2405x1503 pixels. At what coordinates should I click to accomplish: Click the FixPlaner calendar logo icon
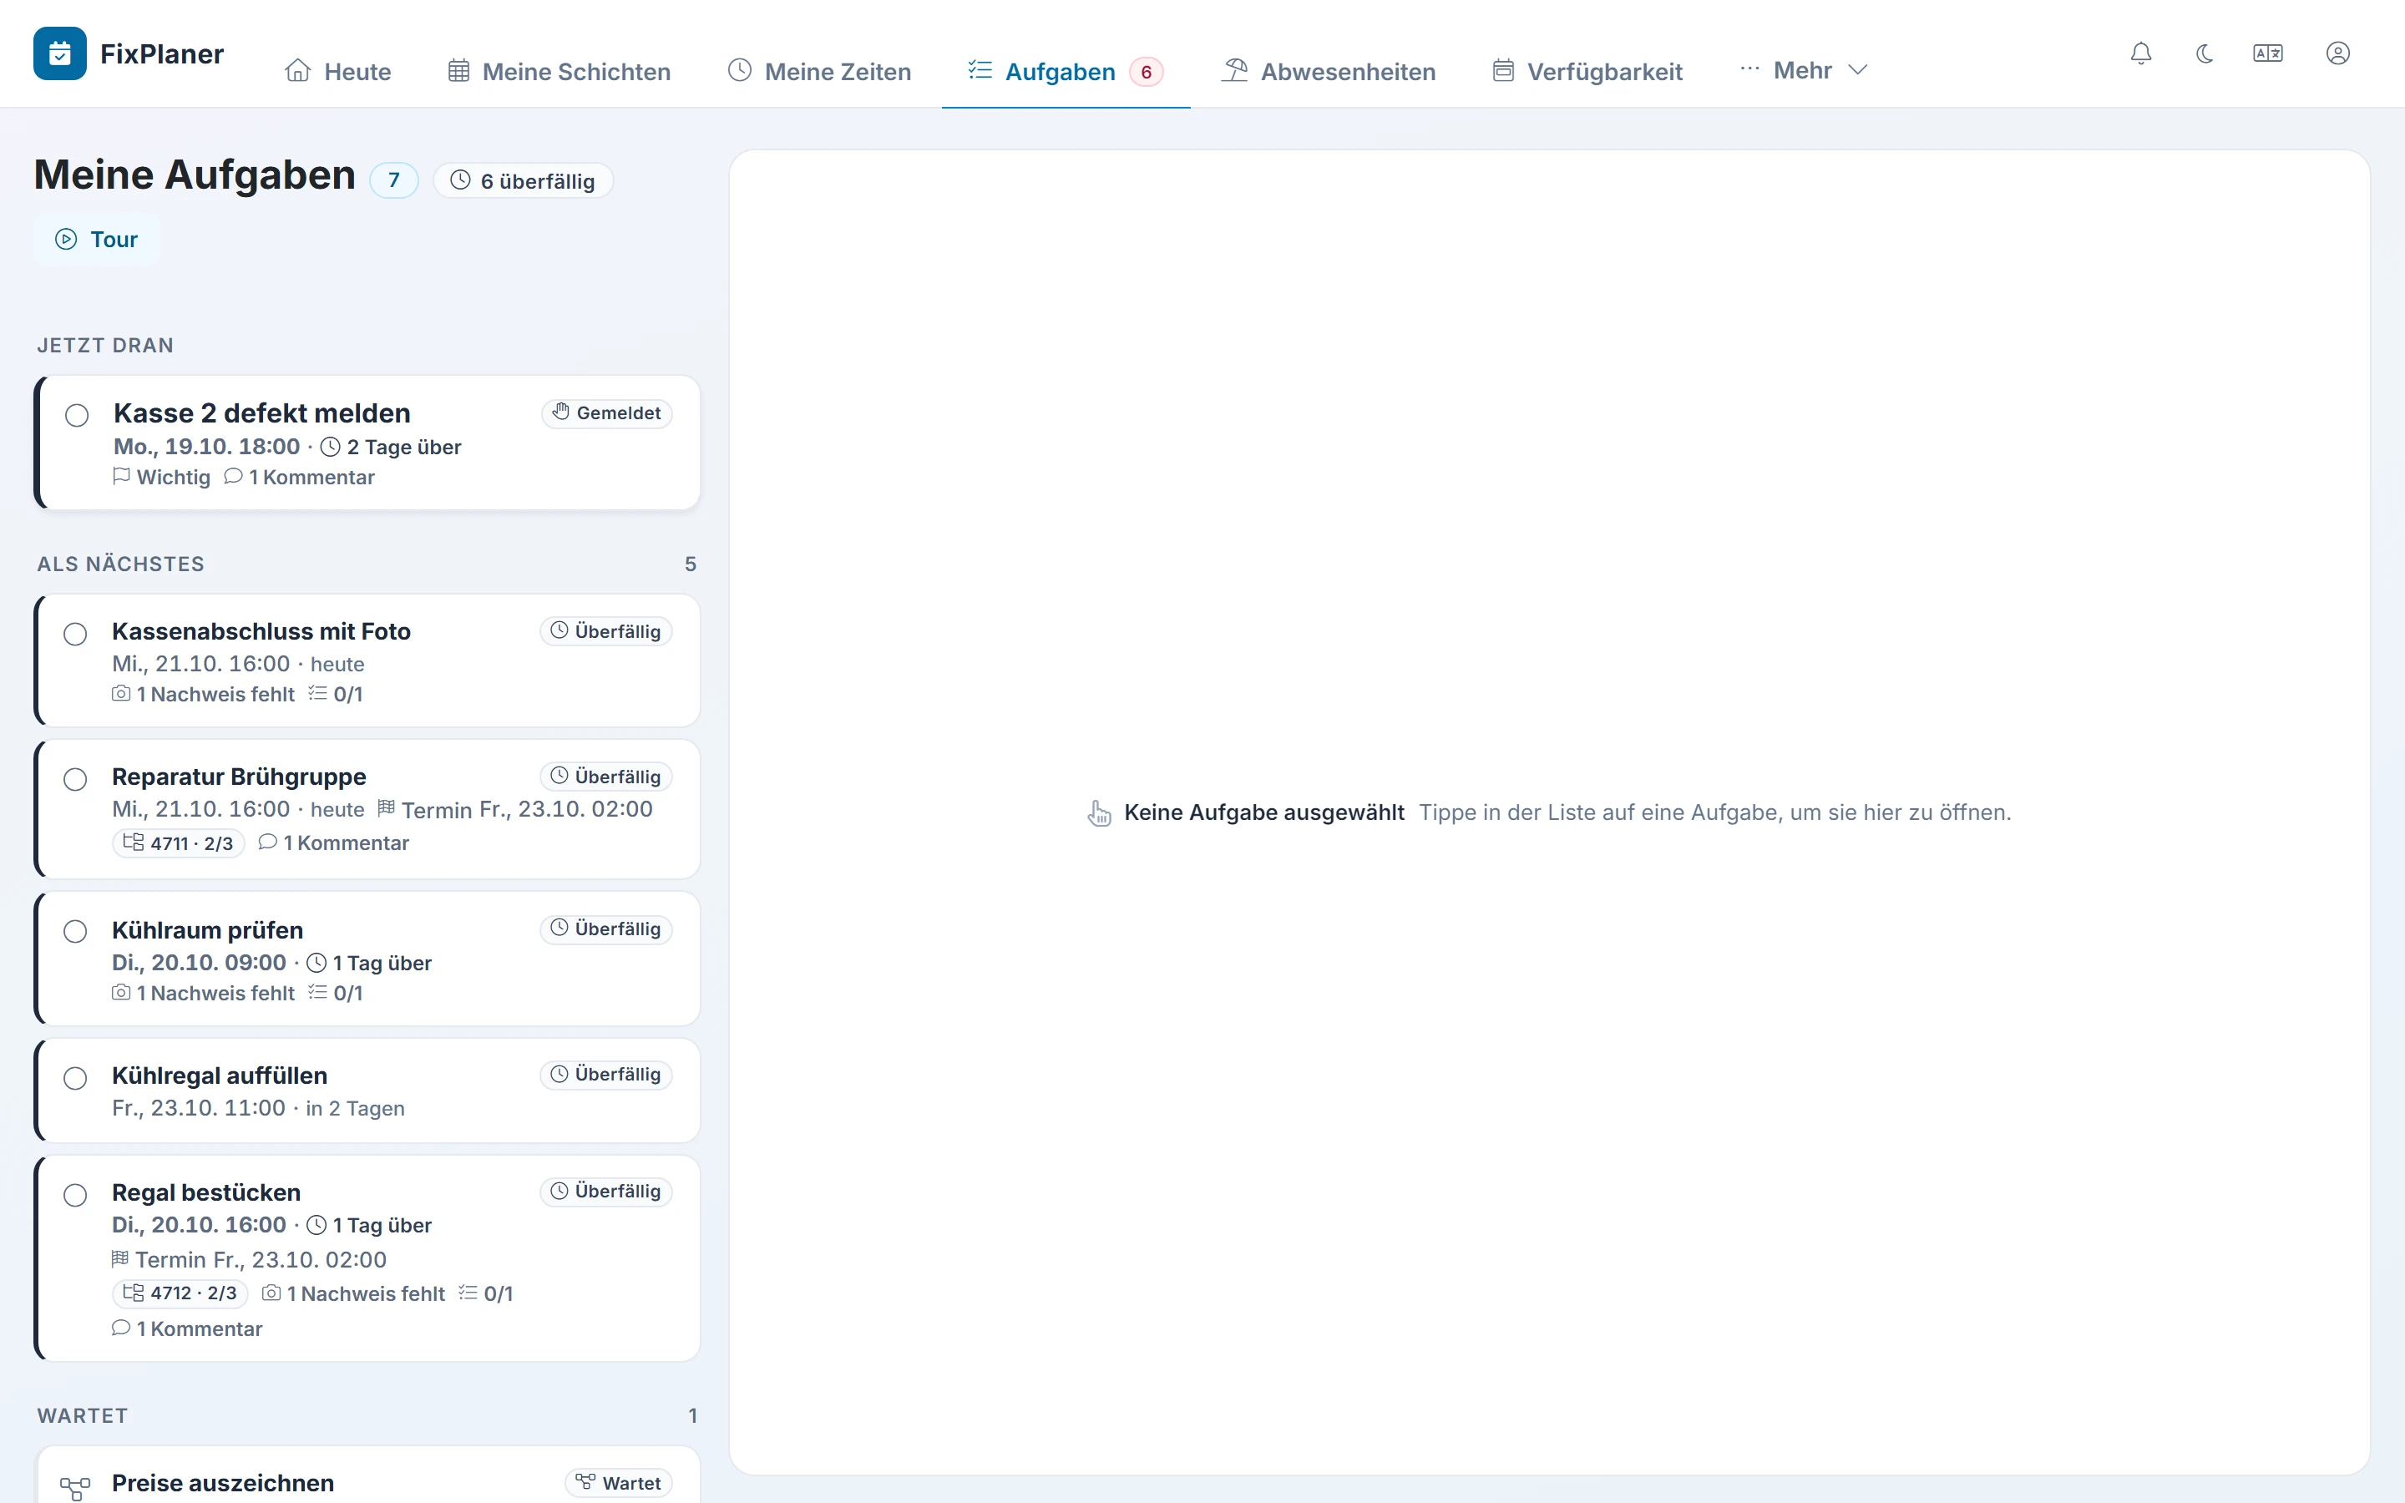click(x=59, y=53)
